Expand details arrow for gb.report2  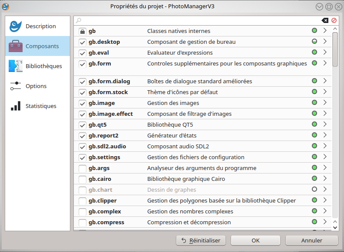click(x=325, y=135)
